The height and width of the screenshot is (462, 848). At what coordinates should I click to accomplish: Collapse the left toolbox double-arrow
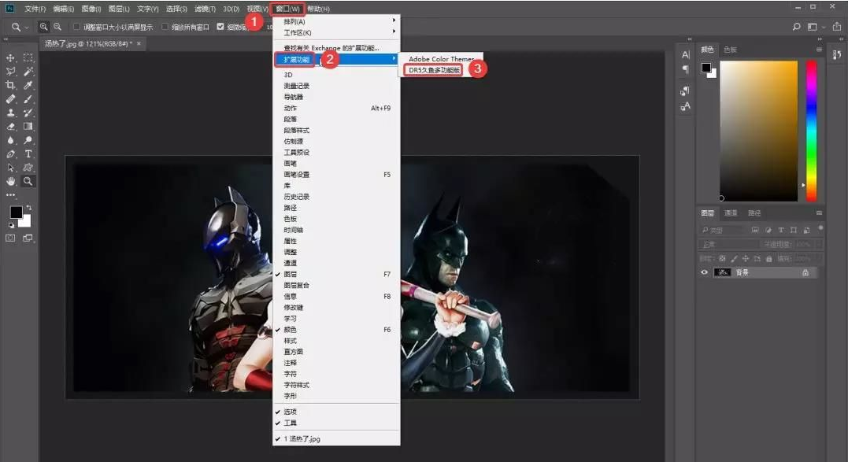[x=6, y=39]
